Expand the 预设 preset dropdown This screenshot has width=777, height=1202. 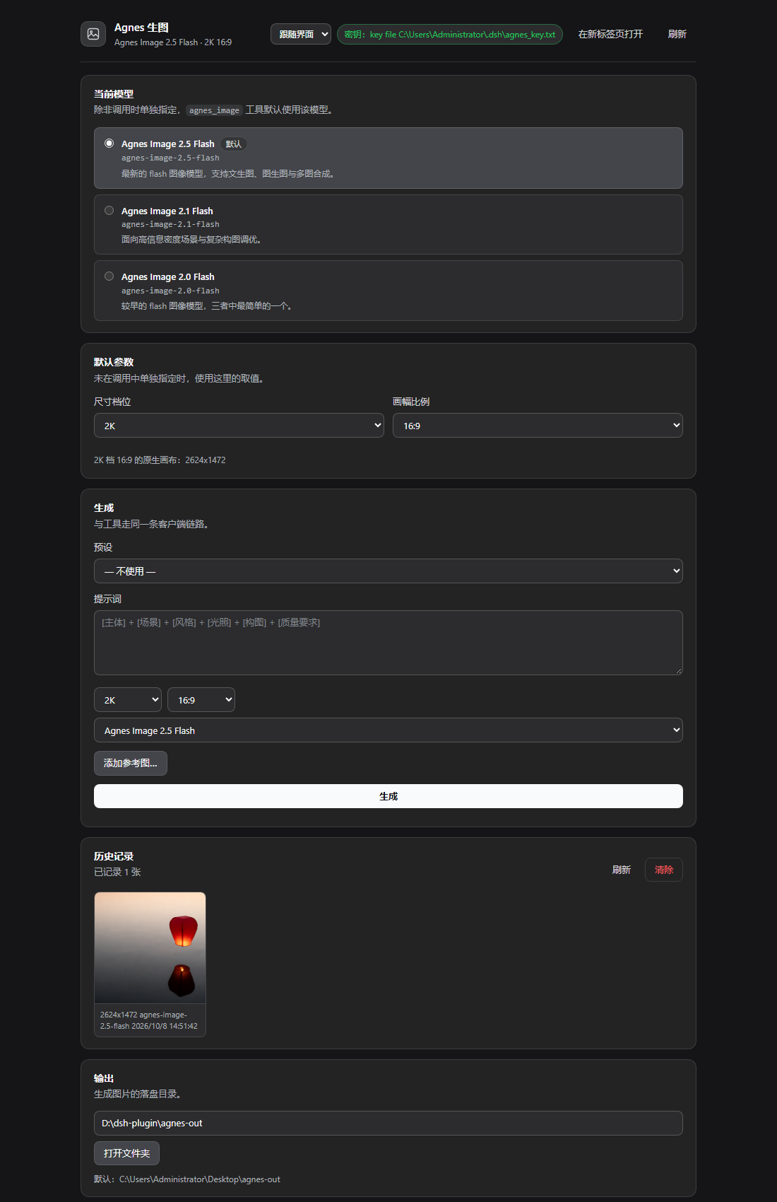389,571
